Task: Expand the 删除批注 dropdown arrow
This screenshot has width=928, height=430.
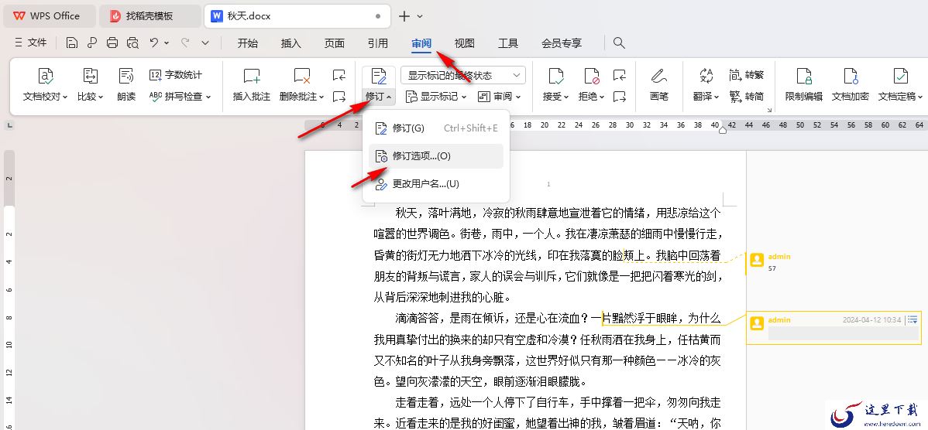Action: tap(321, 97)
